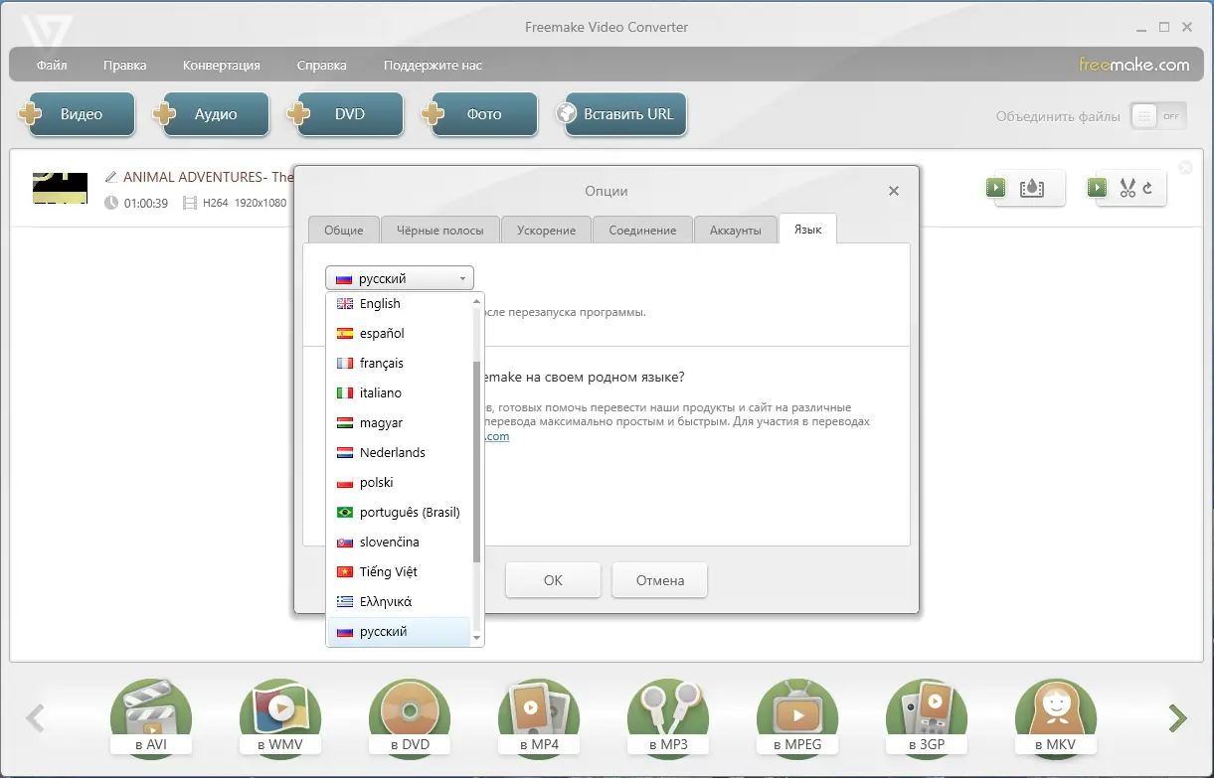Show previous output formats arrow

click(35, 717)
